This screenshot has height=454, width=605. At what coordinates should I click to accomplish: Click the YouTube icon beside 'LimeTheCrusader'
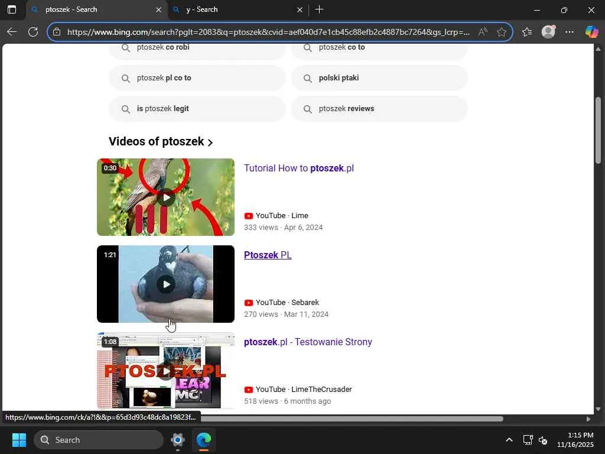click(249, 390)
